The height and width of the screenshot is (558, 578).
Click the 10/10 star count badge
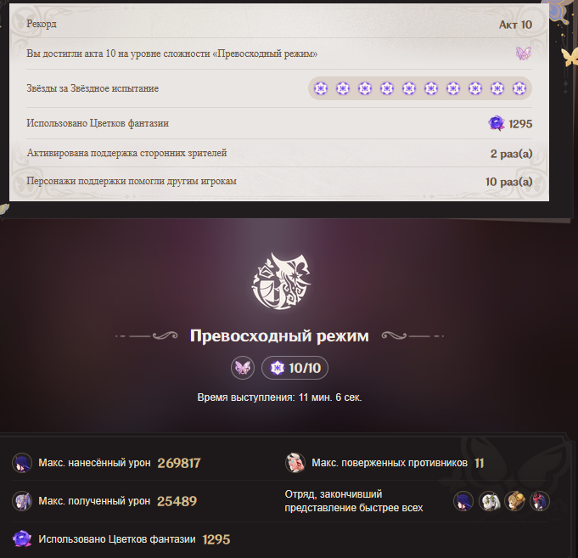point(295,368)
